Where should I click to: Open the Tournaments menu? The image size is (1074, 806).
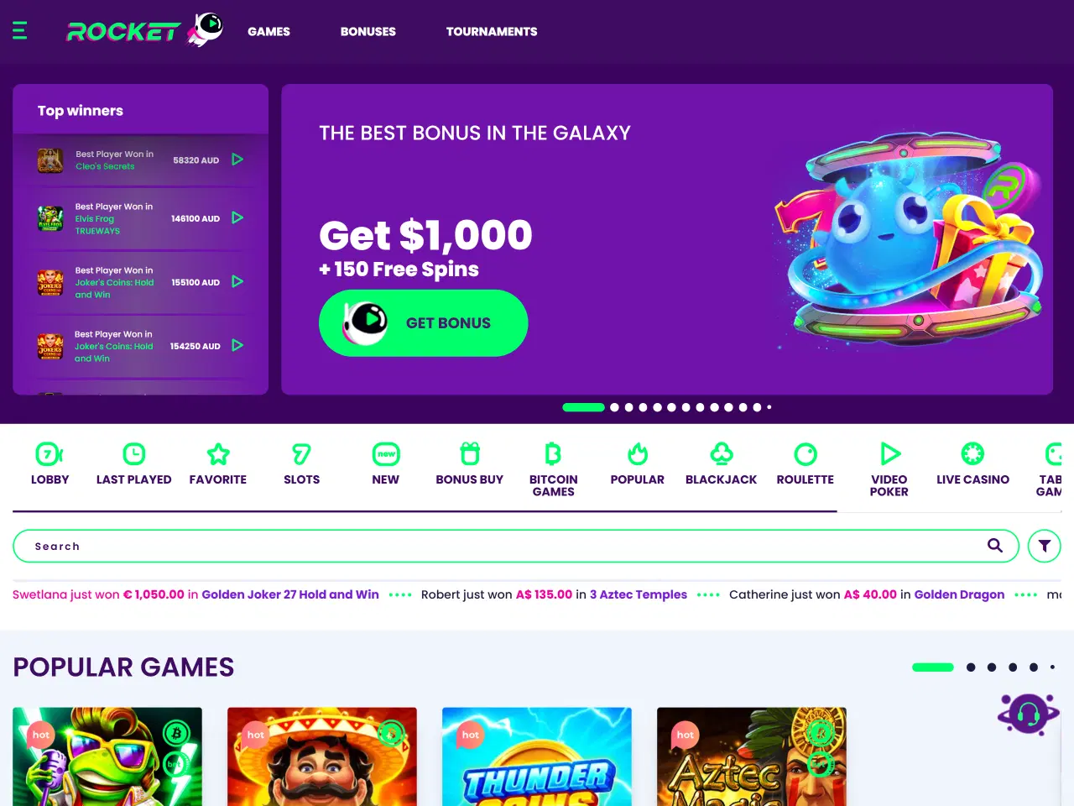point(492,31)
